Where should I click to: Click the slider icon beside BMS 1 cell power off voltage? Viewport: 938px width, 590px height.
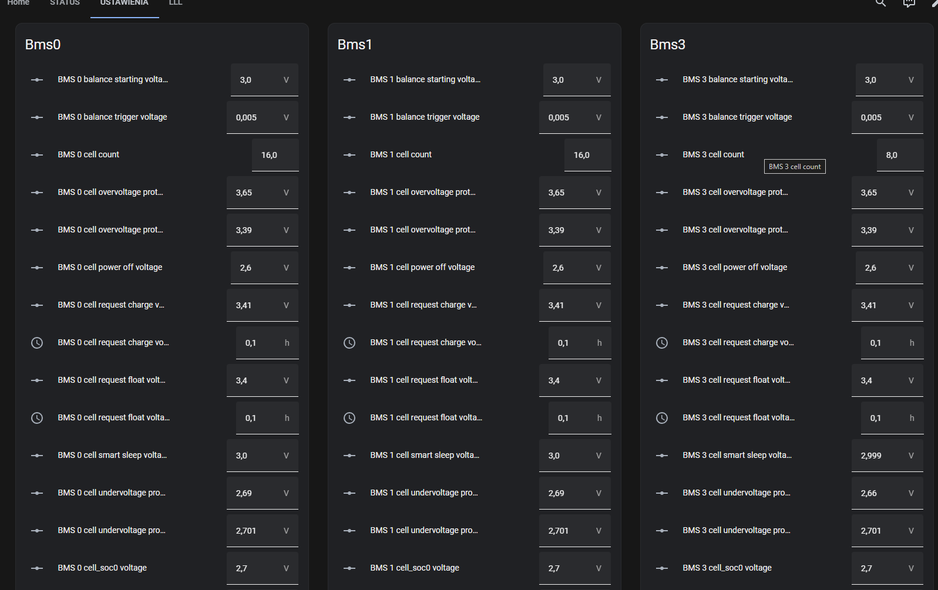[x=349, y=268]
